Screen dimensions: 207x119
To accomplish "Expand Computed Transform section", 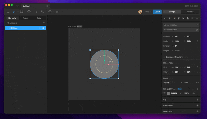I will pos(164,57).
